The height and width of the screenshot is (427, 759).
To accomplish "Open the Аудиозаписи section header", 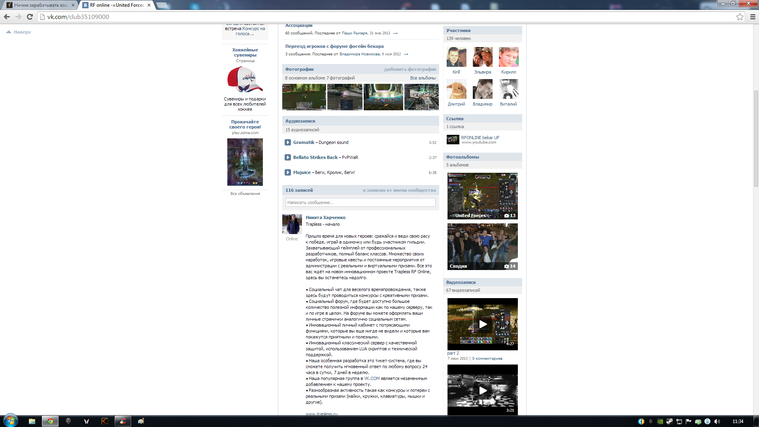I will click(361, 121).
